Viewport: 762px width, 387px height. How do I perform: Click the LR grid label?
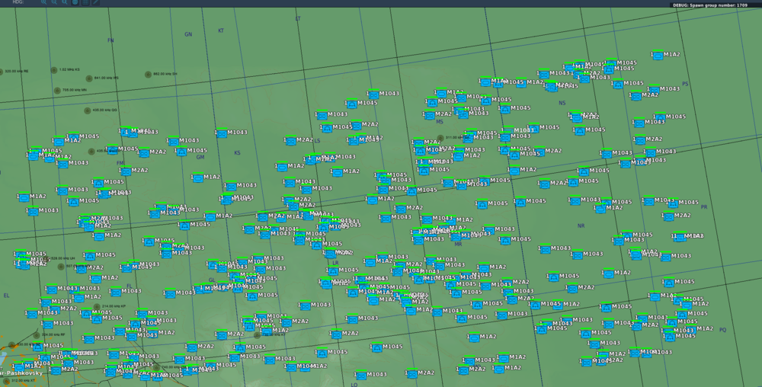click(x=335, y=263)
